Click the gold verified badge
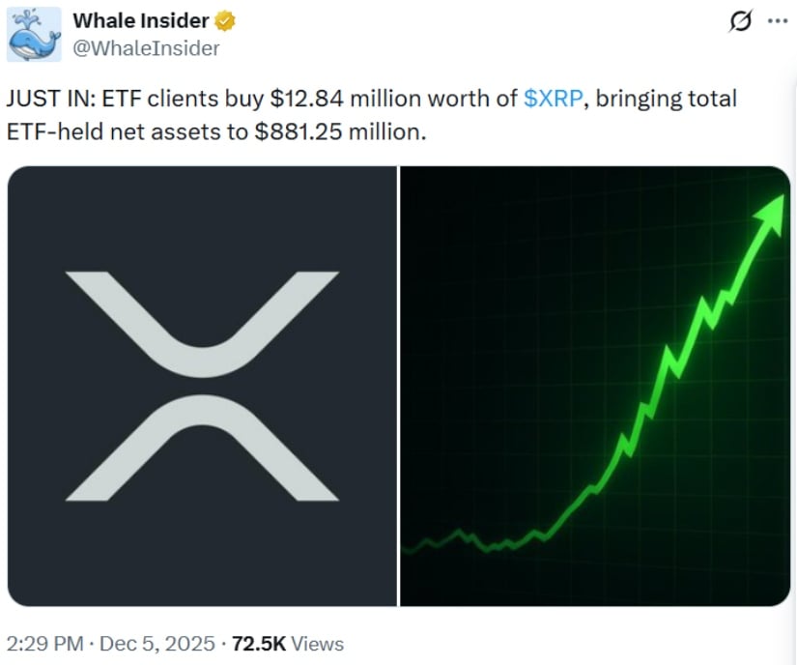This screenshot has width=797, height=665. click(x=226, y=19)
